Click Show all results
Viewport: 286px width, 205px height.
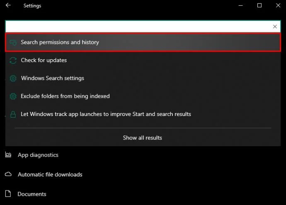coord(142,137)
